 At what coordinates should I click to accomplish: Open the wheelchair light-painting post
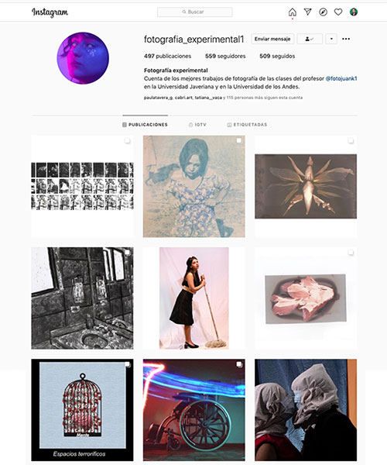click(x=194, y=410)
